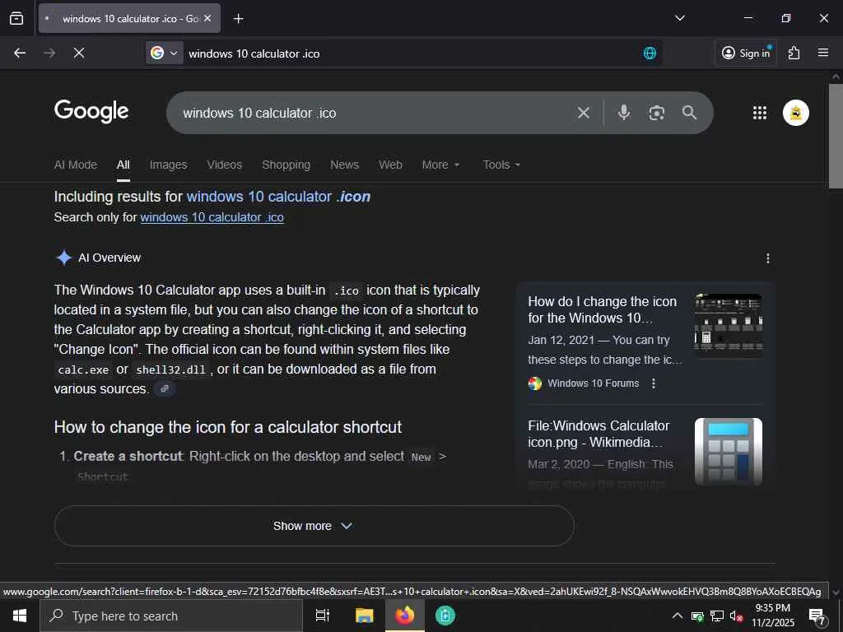Expand the Tools dropdown
This screenshot has height=632, width=843.
tap(501, 165)
